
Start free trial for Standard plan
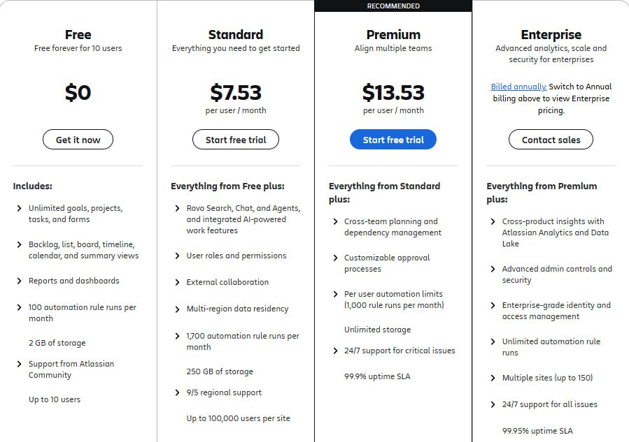(235, 140)
